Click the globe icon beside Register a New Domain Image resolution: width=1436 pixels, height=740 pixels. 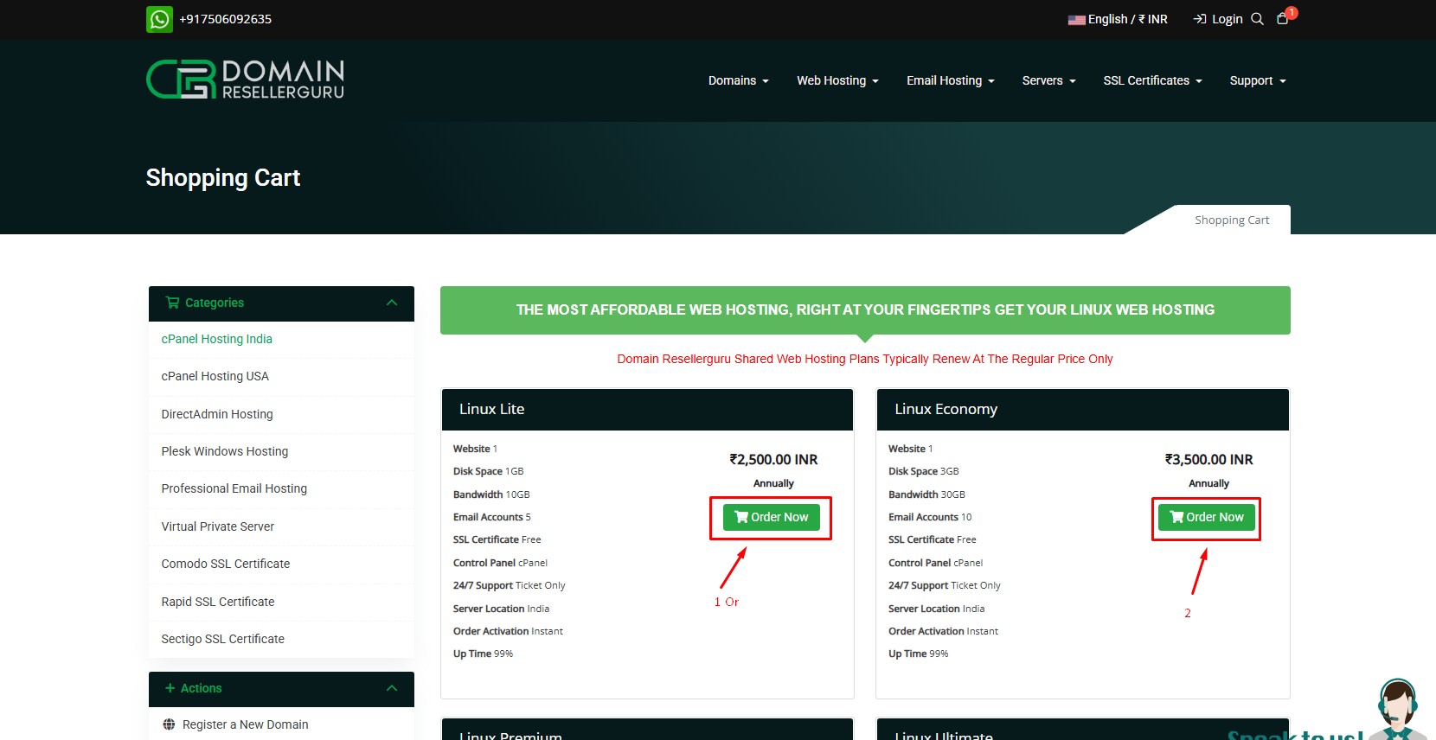click(x=169, y=724)
